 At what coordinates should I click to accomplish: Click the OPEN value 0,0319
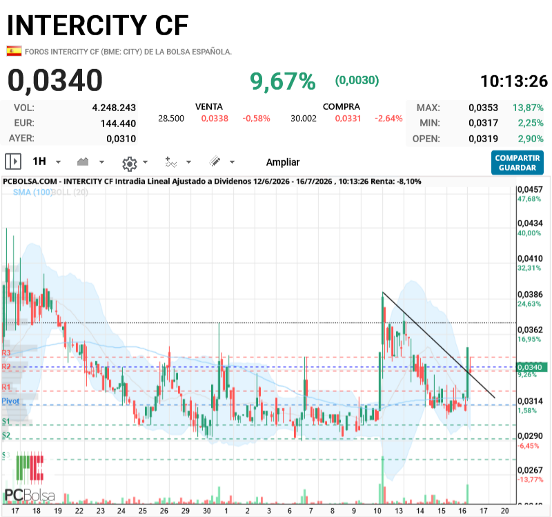click(483, 139)
